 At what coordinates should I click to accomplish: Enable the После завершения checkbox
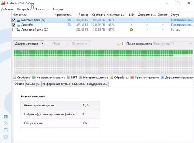[x=124, y=43]
